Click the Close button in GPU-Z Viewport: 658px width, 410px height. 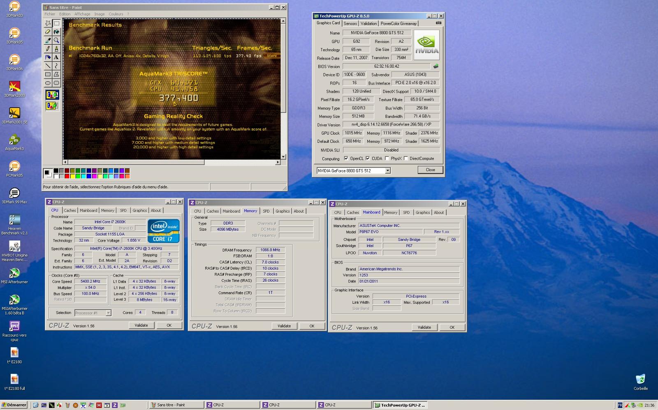click(430, 170)
